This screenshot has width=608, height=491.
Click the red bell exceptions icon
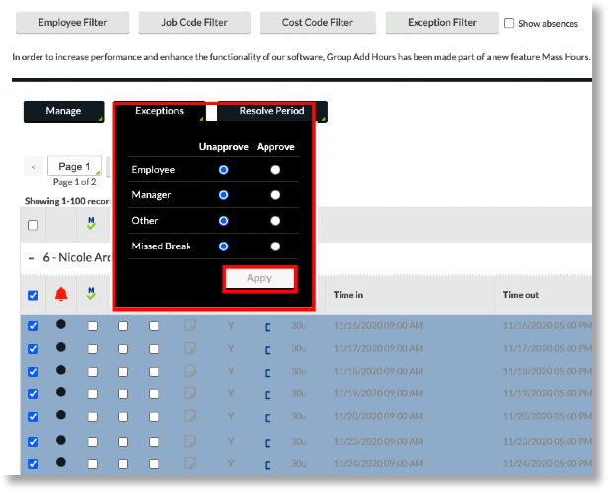coord(61,294)
